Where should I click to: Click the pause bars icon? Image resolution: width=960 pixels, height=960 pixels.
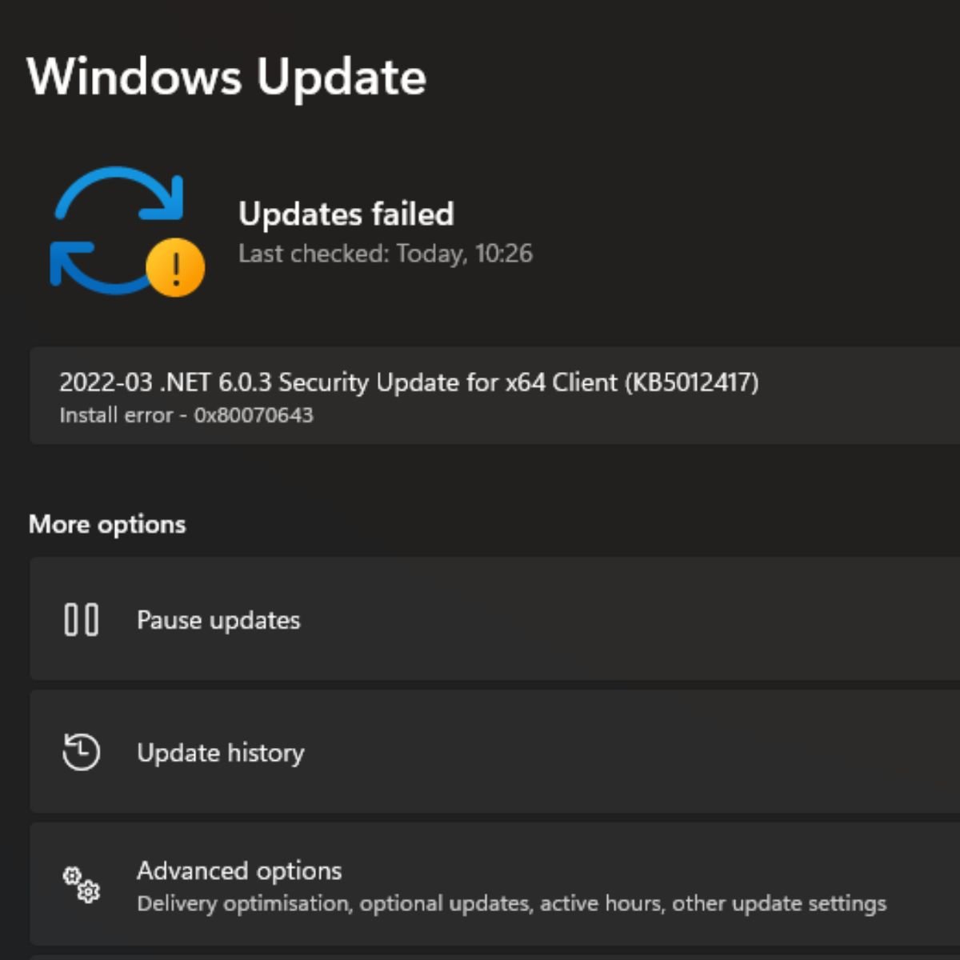81,620
